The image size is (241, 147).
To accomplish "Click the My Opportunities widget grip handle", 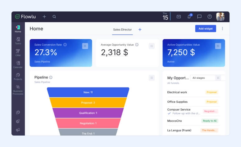I will (x=218, y=78).
